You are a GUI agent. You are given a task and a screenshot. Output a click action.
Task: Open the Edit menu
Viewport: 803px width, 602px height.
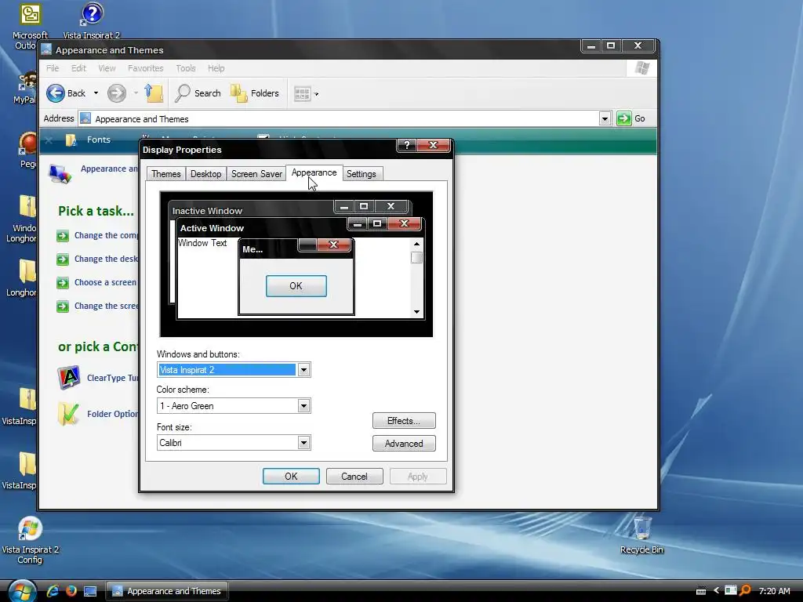(78, 68)
